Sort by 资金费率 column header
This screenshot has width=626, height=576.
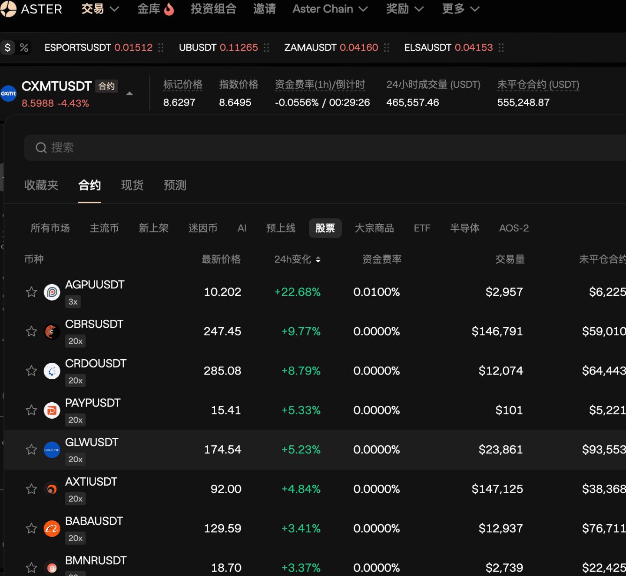382,259
